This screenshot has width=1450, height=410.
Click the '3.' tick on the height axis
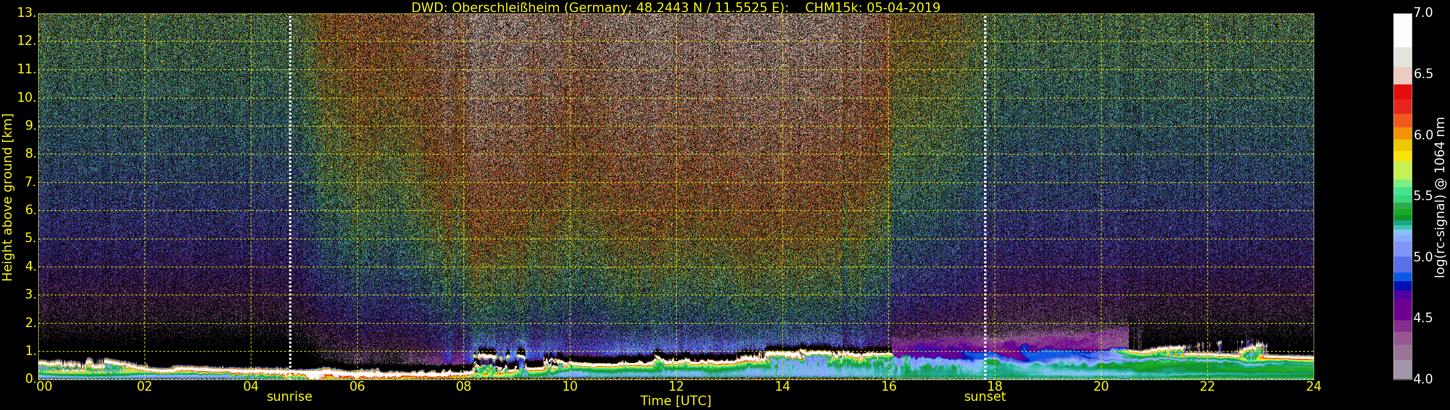[x=30, y=295]
